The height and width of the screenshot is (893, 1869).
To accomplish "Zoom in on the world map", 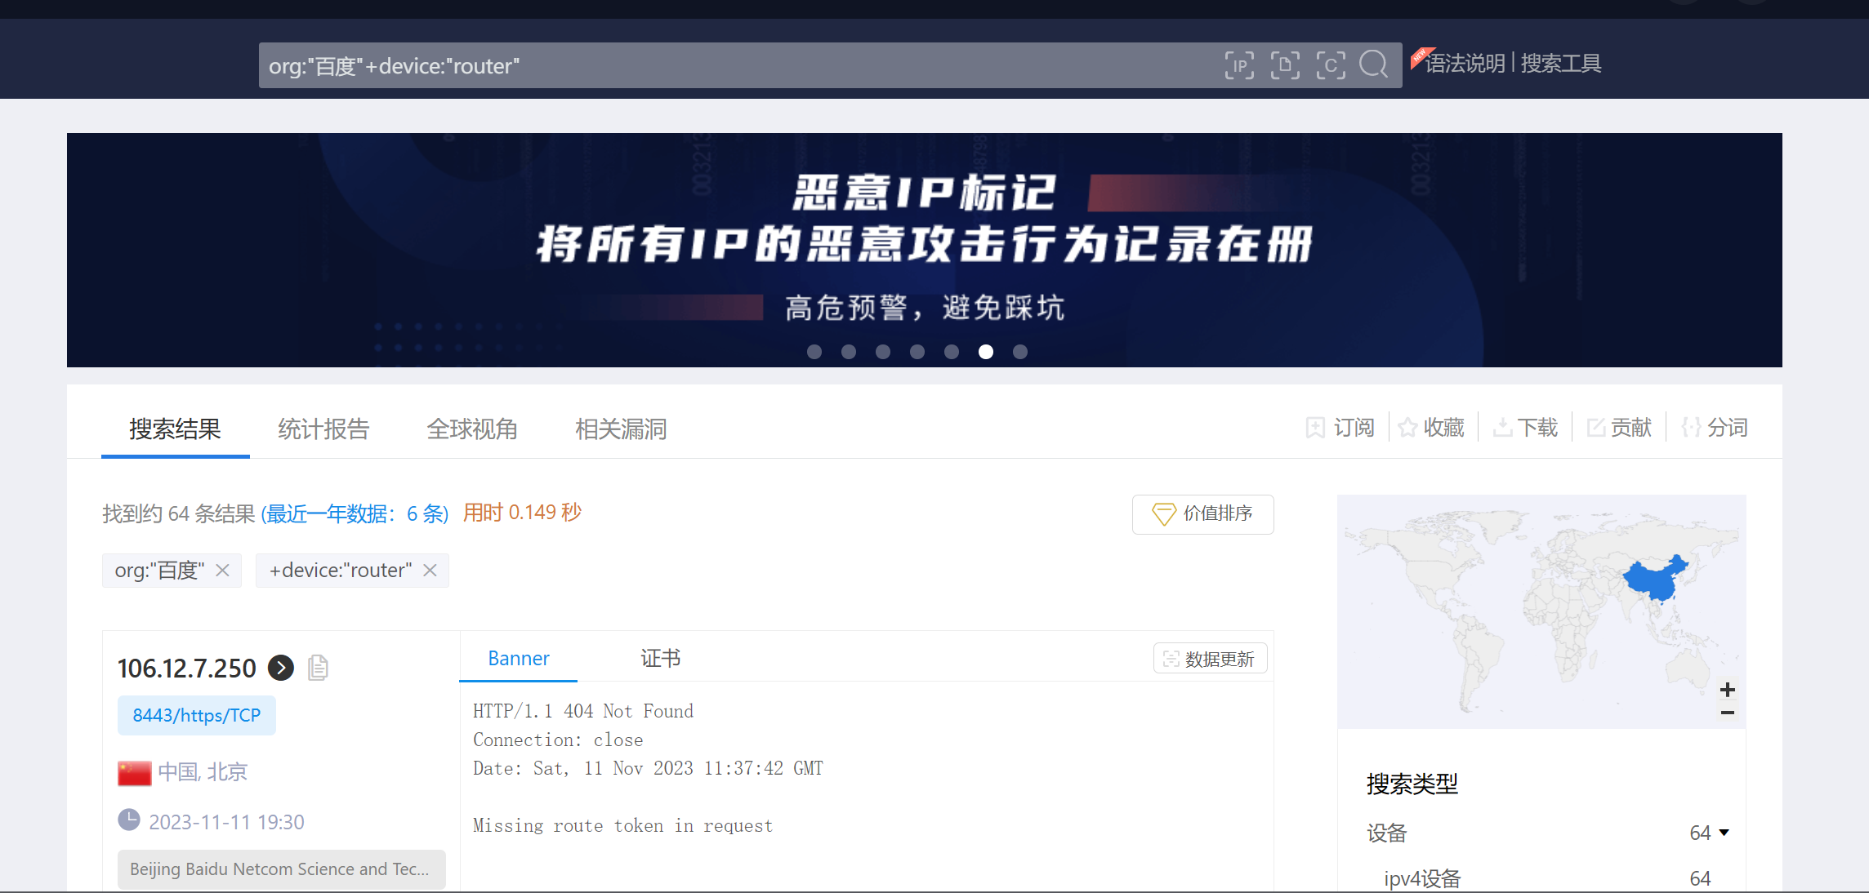I will click(x=1727, y=690).
